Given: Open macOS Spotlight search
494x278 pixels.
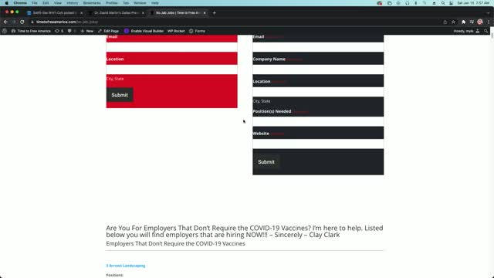Looking at the screenshot, I should (443, 3).
